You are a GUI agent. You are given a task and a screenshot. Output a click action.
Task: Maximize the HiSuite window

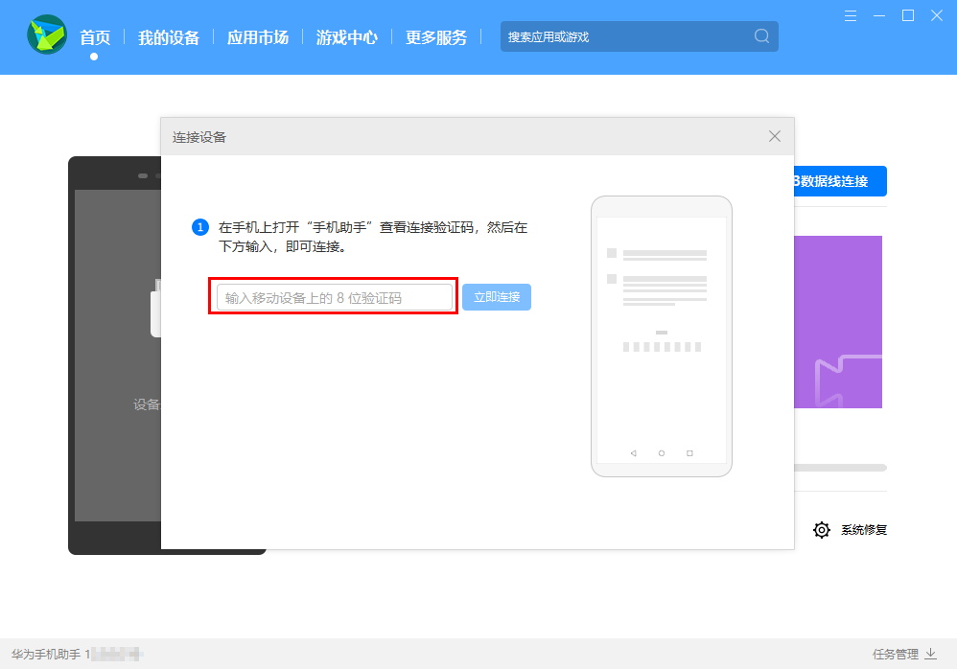click(907, 16)
